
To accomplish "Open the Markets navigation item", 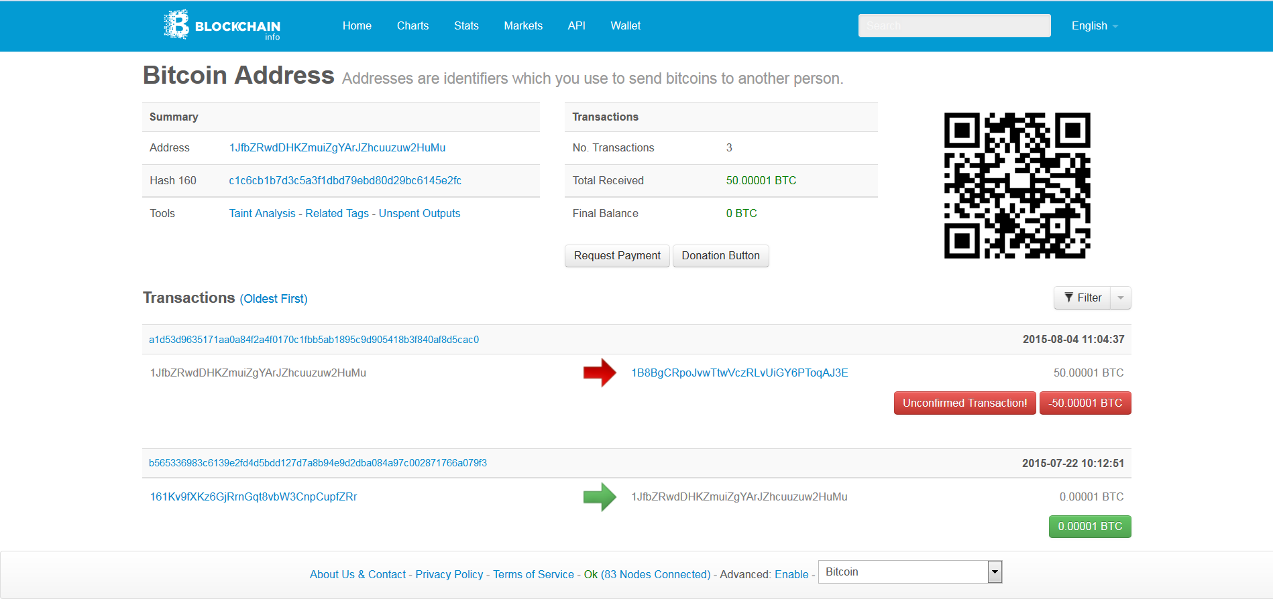I will [523, 25].
